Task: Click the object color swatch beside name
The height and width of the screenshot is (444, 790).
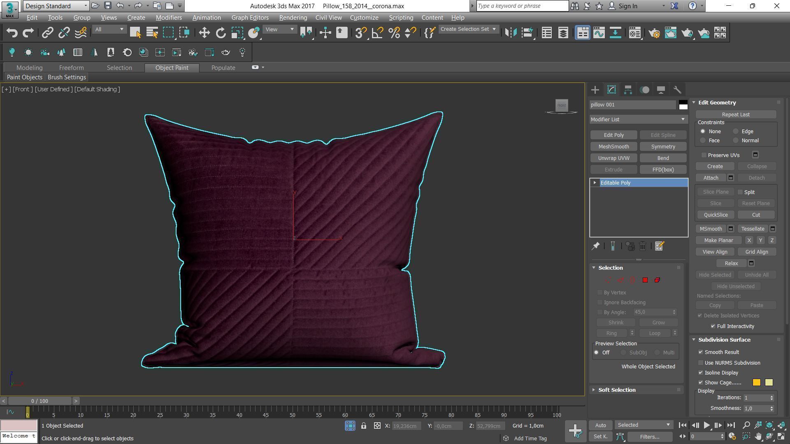Action: 683,105
